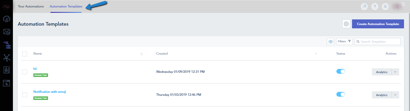Disable the status toggle for hii
The image size is (410, 111).
coord(341,72)
